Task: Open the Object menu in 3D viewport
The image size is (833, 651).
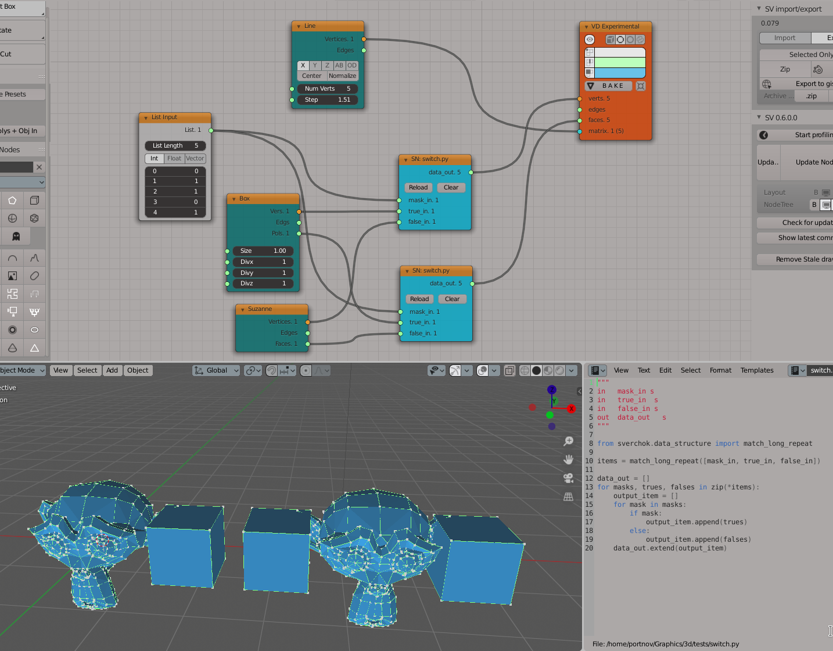Action: 138,370
